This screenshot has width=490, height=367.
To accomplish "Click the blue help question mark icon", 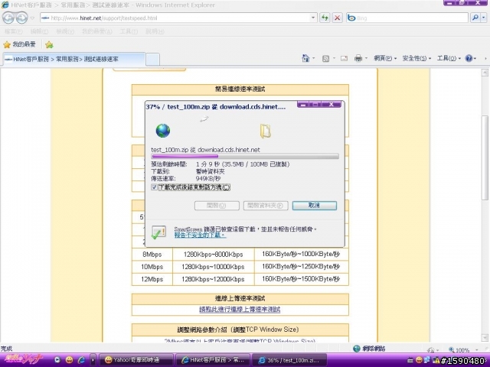I will point(469,58).
